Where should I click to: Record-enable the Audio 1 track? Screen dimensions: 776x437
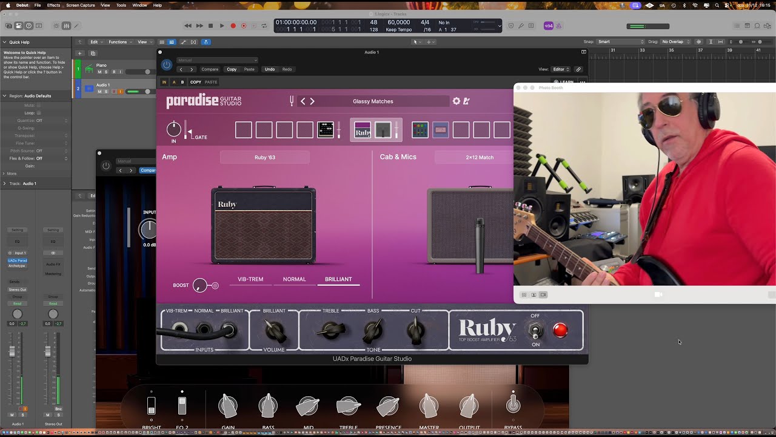tap(113, 92)
